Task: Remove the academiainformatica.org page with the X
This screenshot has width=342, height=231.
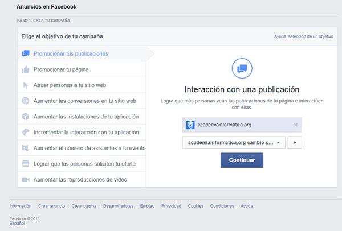Action: [x=295, y=125]
